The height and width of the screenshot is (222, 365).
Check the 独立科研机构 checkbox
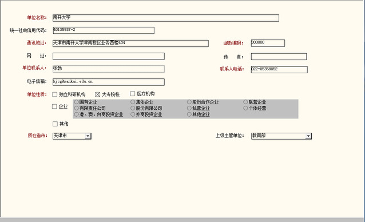pyautogui.click(x=55, y=94)
